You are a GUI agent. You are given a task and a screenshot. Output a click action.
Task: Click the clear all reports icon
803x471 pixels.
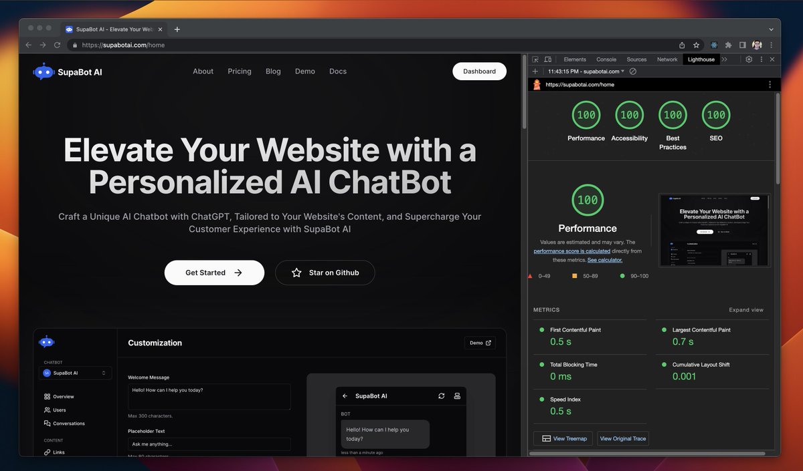coord(633,71)
